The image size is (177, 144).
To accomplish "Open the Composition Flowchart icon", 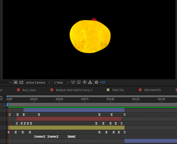I will click(x=90, y=83).
